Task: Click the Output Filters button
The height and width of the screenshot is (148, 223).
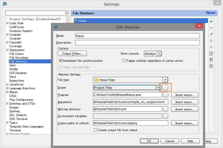Action: coord(72,54)
